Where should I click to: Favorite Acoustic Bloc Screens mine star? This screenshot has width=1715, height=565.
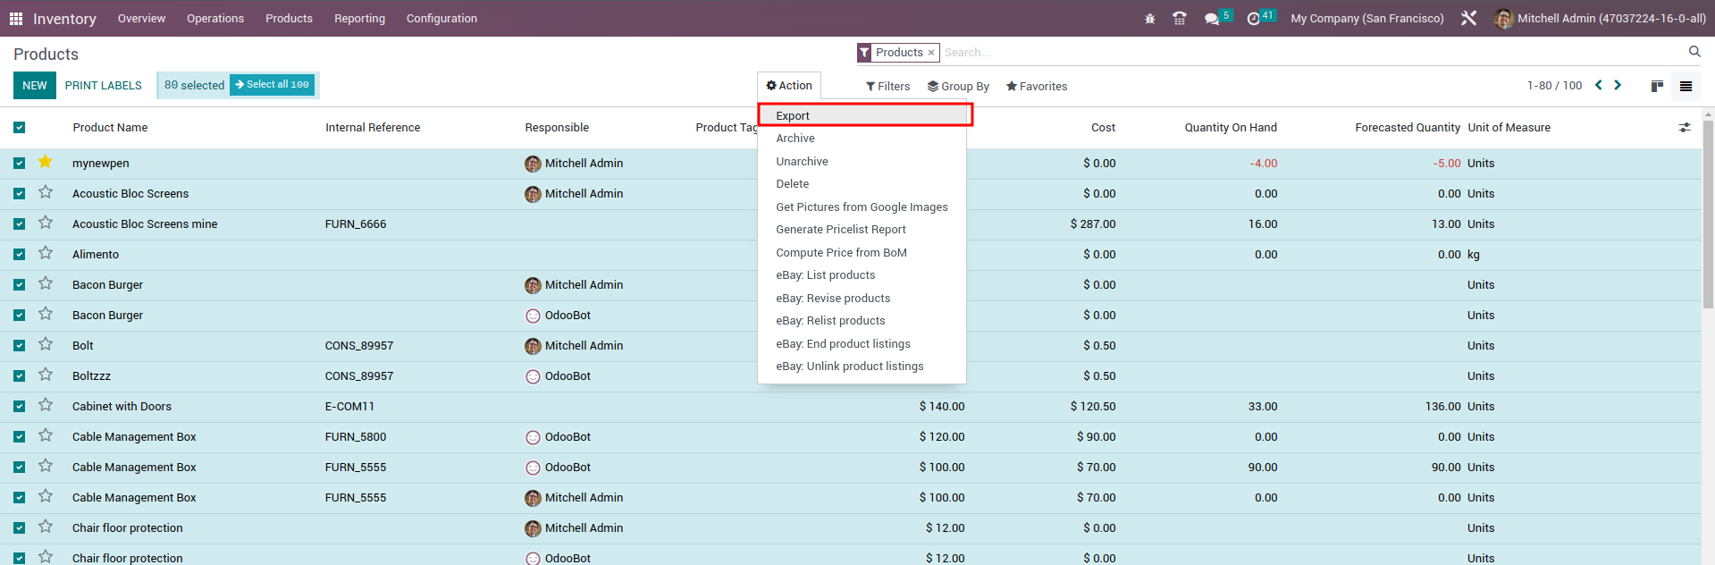(x=46, y=223)
